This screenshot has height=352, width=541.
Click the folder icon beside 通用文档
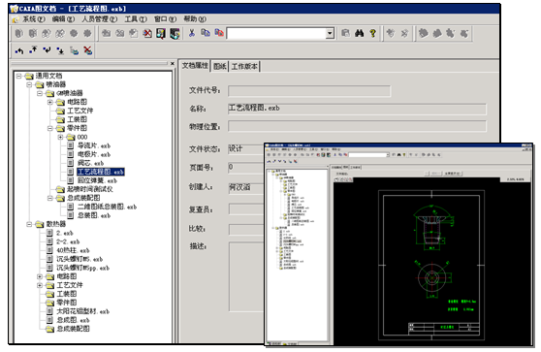(29, 76)
